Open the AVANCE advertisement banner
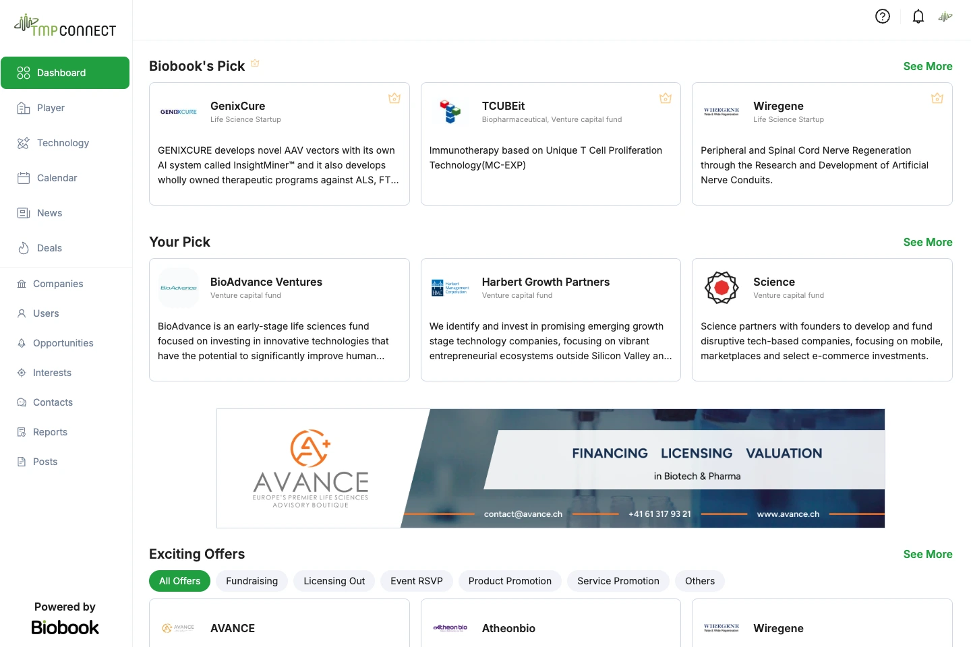This screenshot has height=647, width=971. point(550,468)
